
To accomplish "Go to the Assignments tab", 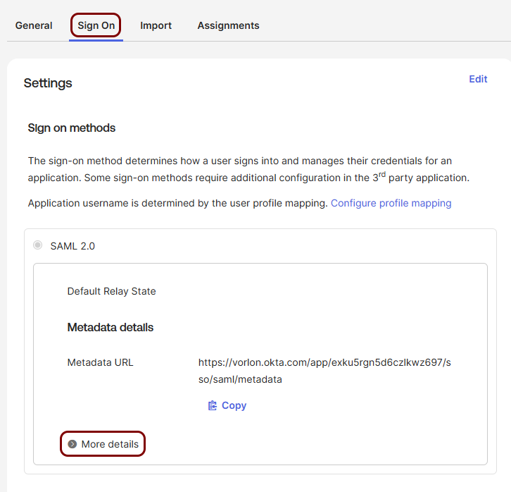I will 229,25.
